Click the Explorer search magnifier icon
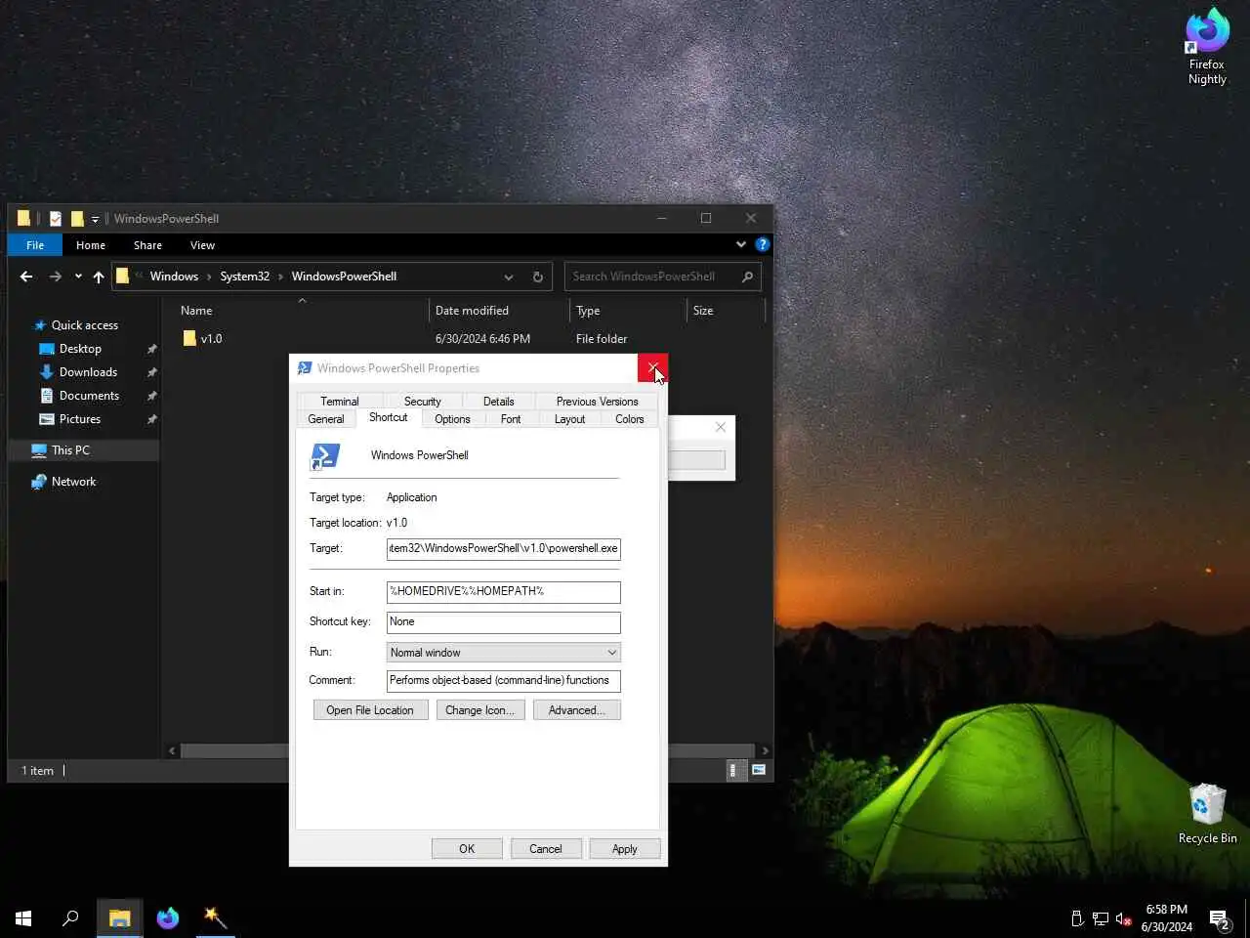 (748, 277)
